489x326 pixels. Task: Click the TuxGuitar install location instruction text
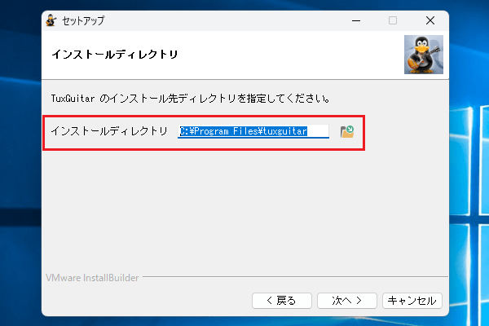coord(189,99)
